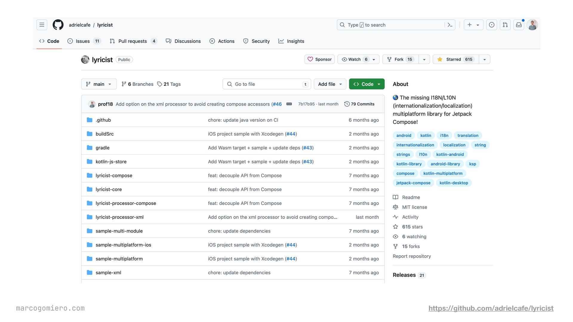
Task: Open the 7b17b95 commit hash
Action: click(x=306, y=104)
